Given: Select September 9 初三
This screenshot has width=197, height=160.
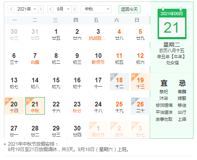Looking at the screenshot, I should point(77,59).
